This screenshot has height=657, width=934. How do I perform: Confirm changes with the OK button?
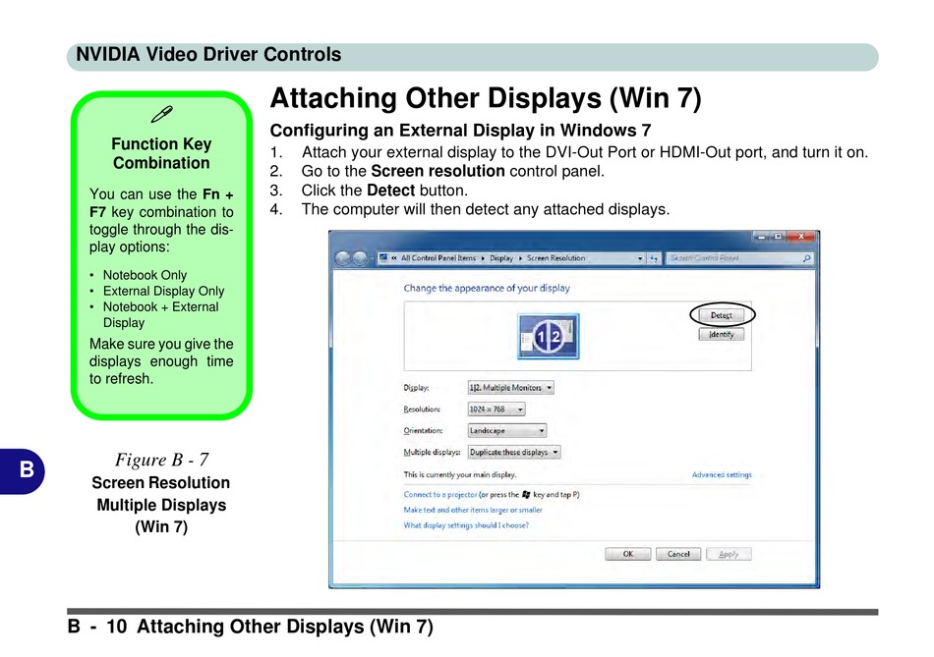[627, 554]
